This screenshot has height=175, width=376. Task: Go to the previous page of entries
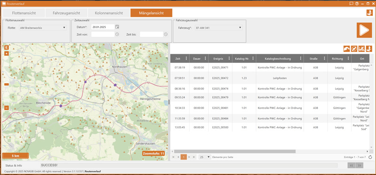click(178, 157)
